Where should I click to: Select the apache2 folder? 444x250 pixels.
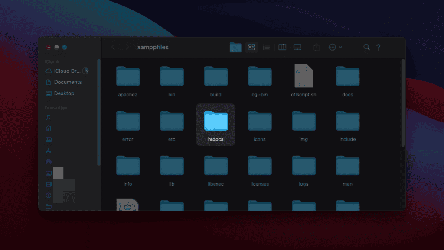127,80
